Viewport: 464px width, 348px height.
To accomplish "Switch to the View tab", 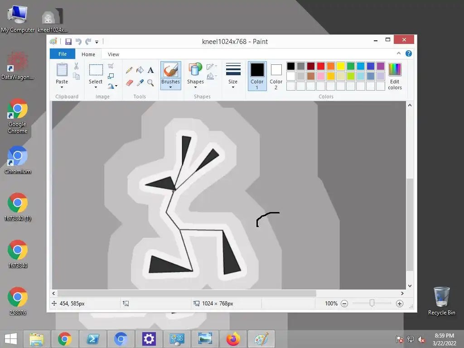I will (x=113, y=54).
